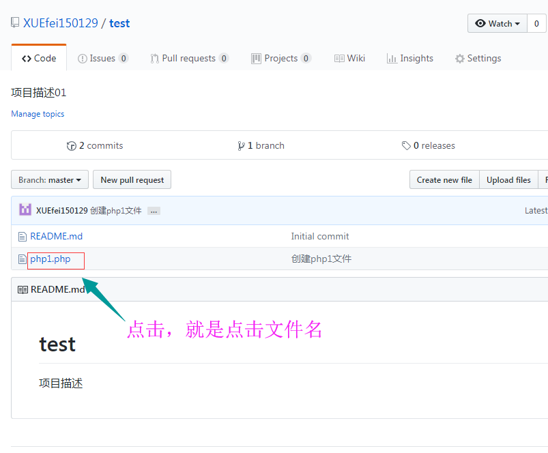Select the Code tab
This screenshot has width=548, height=453.
(x=39, y=58)
